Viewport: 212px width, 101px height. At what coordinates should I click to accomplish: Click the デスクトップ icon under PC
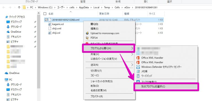tap(8, 90)
